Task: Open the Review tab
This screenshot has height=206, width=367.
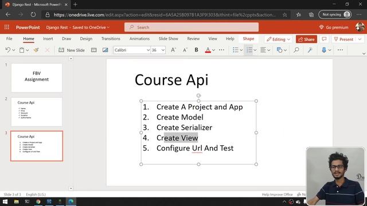Action: click(193, 39)
